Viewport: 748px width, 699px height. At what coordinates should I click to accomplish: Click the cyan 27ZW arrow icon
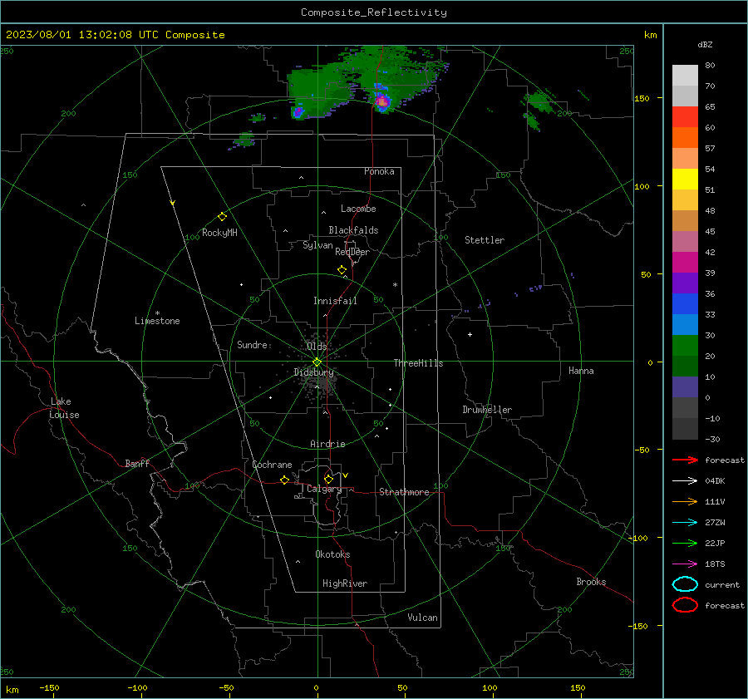685,523
